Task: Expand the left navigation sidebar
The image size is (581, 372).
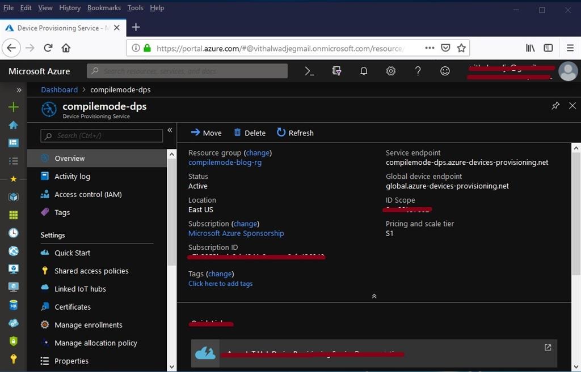Action: pyautogui.click(x=19, y=89)
